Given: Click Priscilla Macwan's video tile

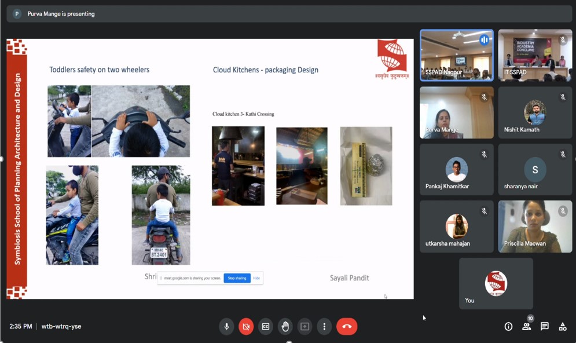Looking at the screenshot, I should pos(535,227).
